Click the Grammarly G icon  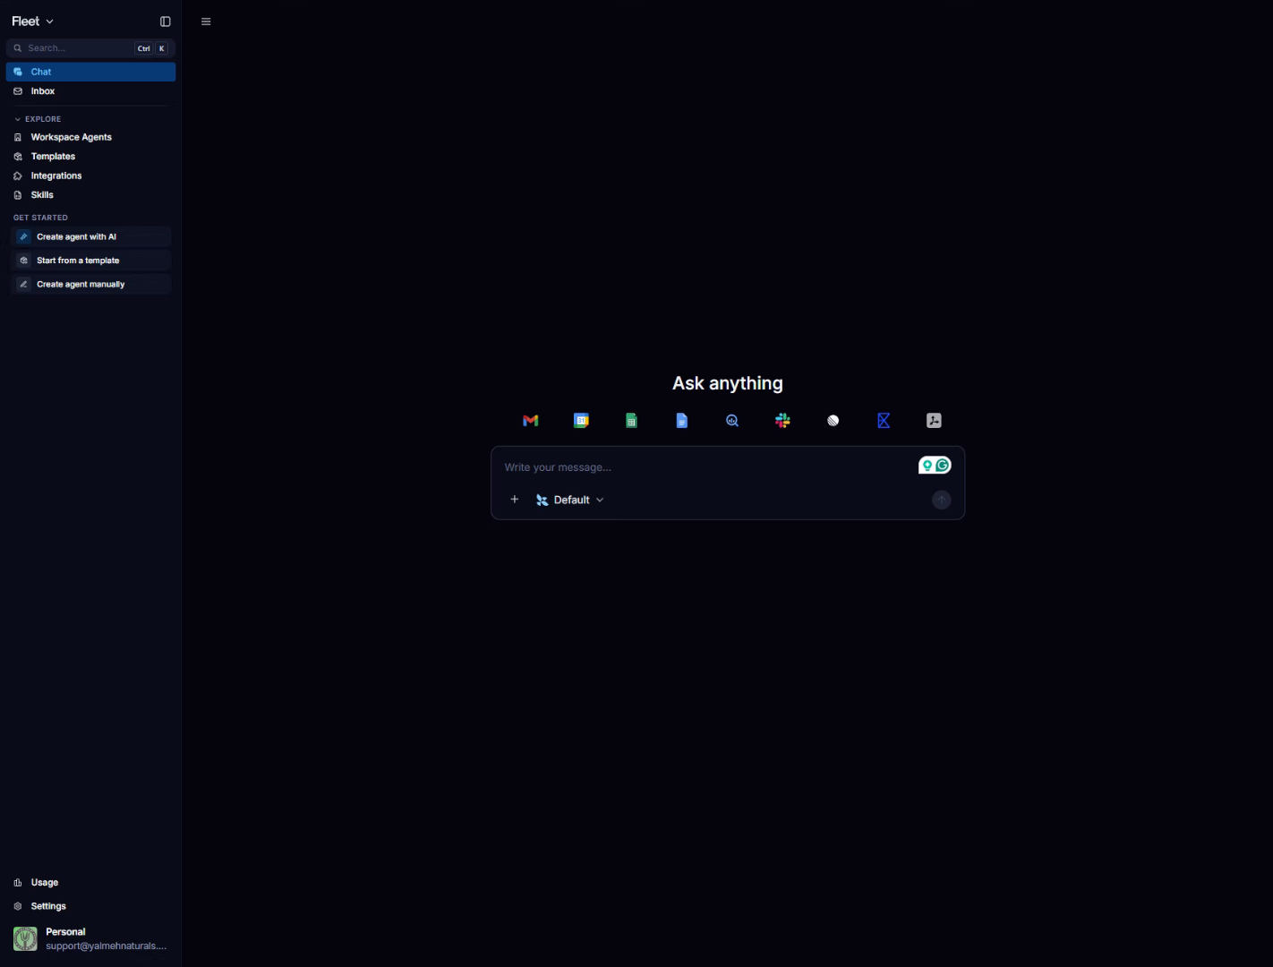point(943,466)
